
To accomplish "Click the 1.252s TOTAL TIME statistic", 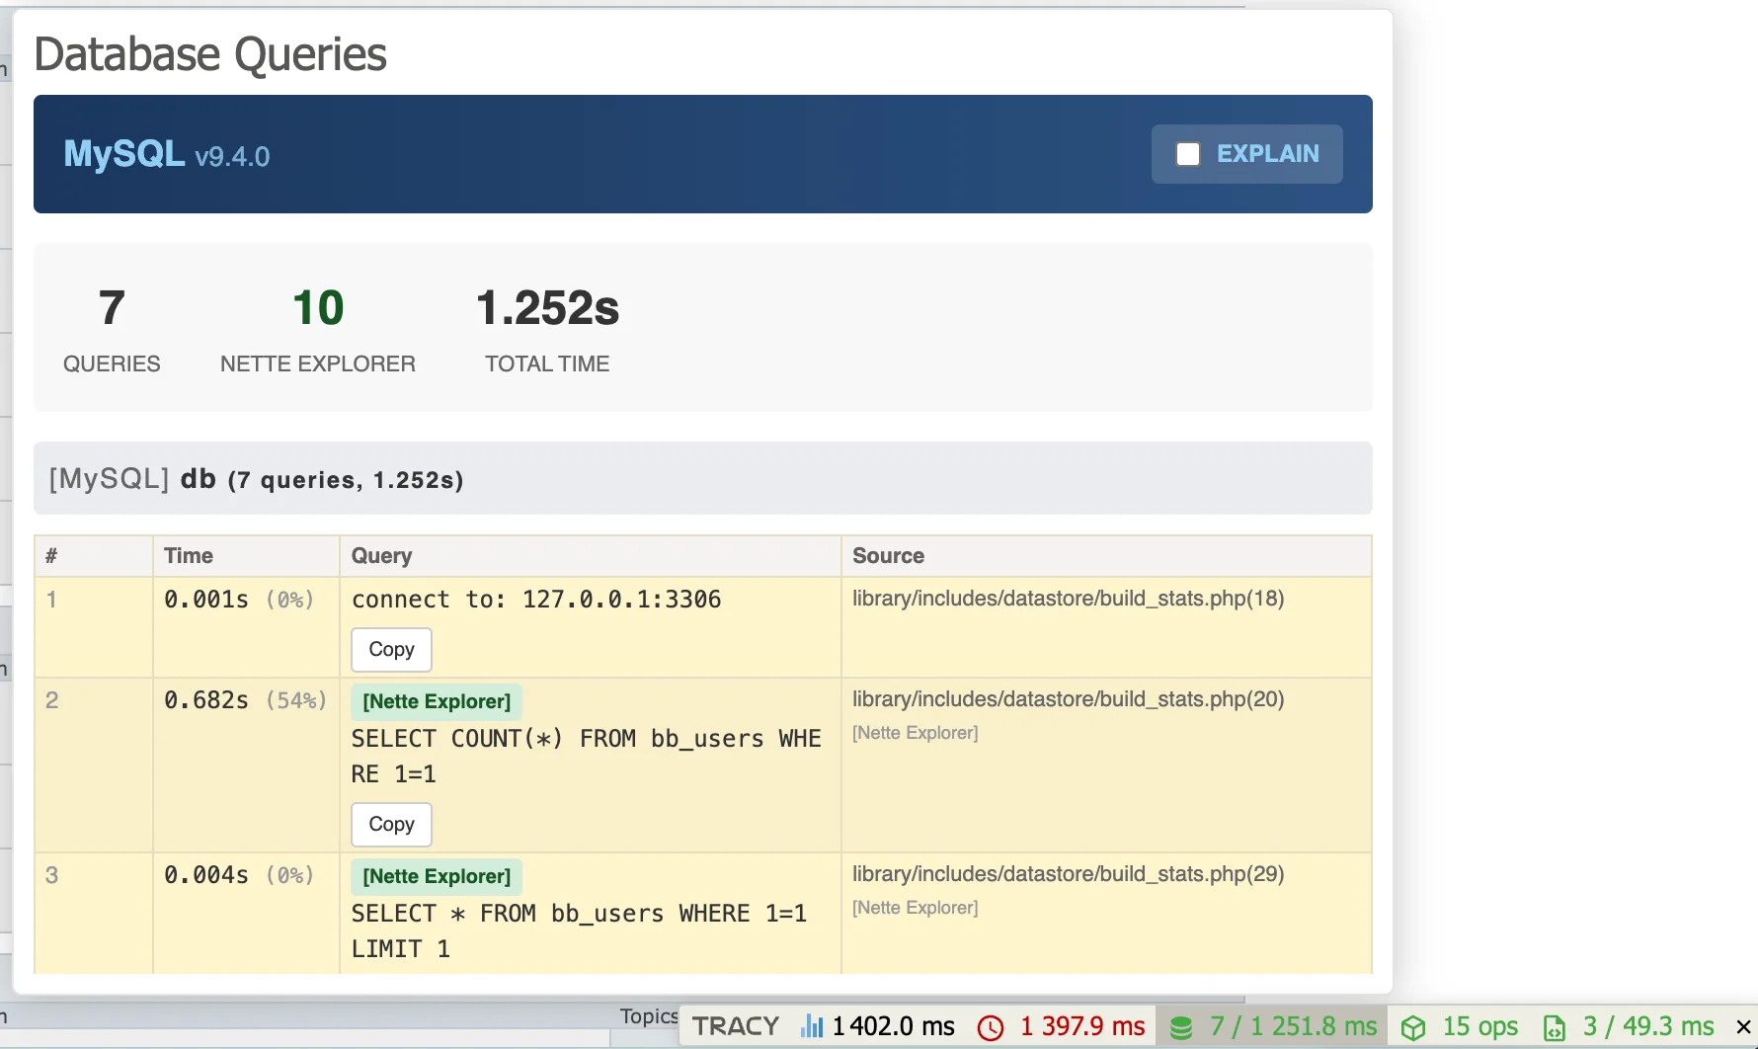I will point(547,329).
